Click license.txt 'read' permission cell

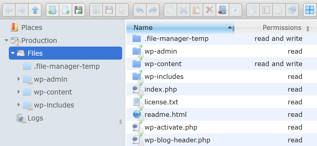(x=295, y=102)
